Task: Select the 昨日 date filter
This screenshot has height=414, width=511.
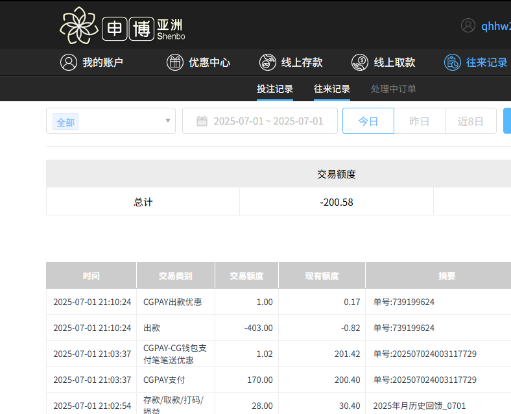Action: coord(420,121)
